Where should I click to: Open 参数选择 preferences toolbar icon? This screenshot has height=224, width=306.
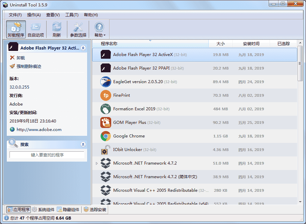[x=78, y=30]
